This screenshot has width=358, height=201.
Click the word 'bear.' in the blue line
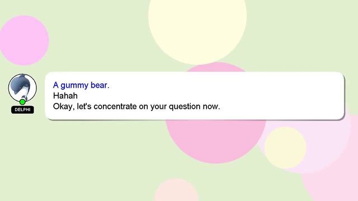tap(100, 85)
